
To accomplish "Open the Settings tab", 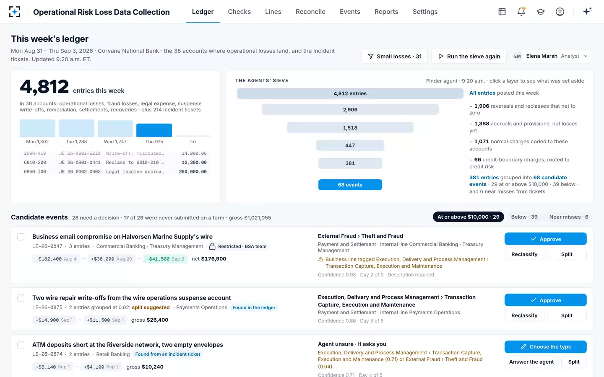I will (x=425, y=12).
